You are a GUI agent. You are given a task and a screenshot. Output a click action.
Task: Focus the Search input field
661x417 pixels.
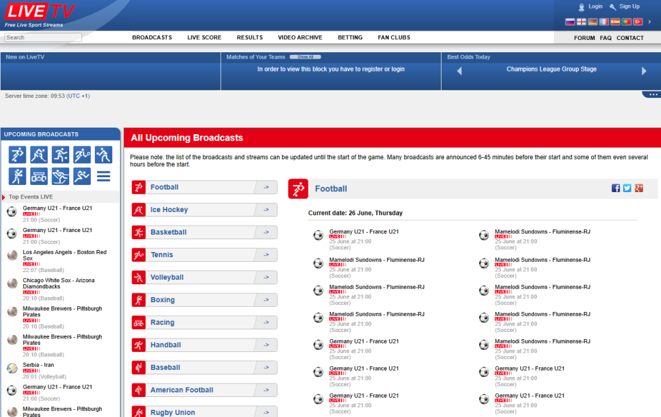[x=43, y=37]
